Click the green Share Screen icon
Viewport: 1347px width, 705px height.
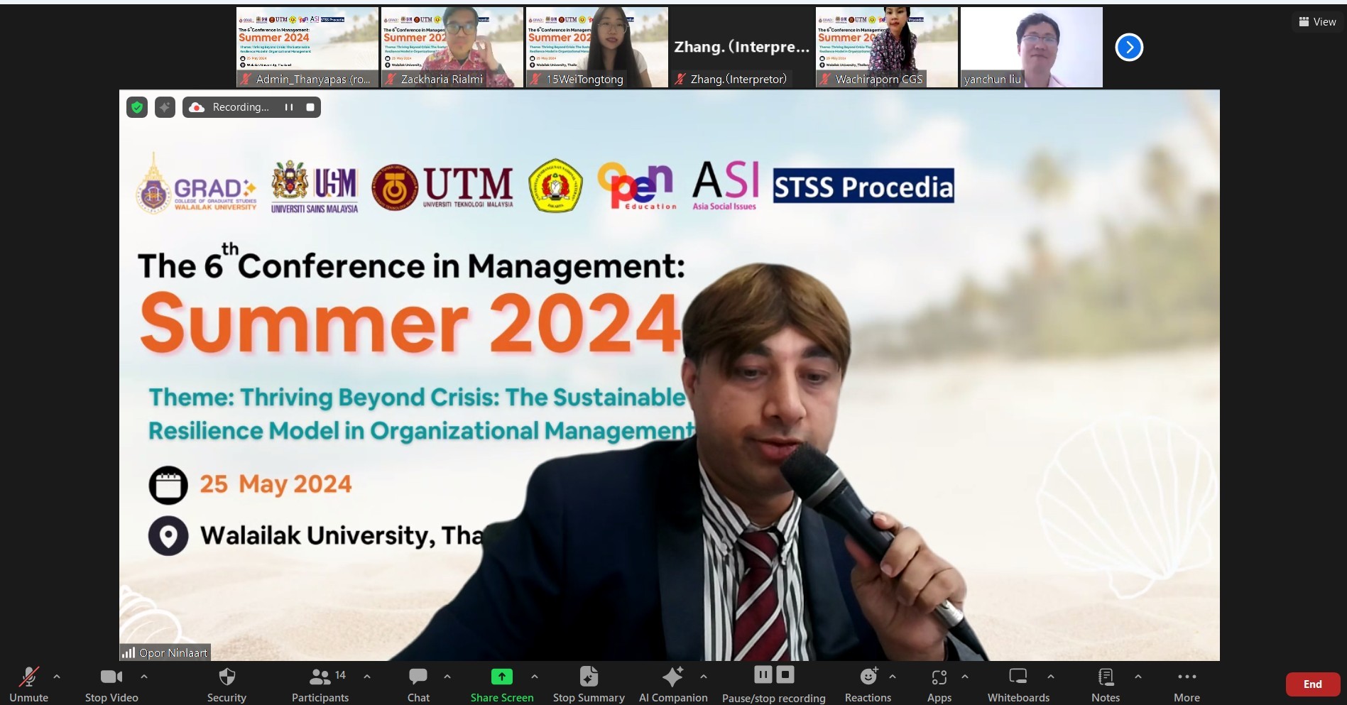coord(501,677)
